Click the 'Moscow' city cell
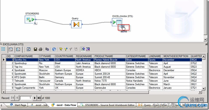This screenshot has height=110, width=209. click(x=46, y=70)
